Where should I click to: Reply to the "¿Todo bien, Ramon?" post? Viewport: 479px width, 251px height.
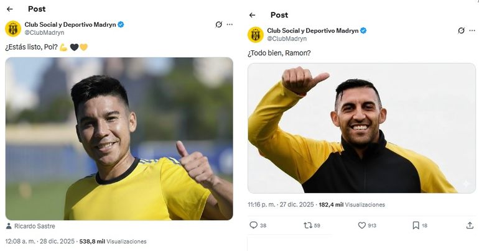(x=253, y=226)
